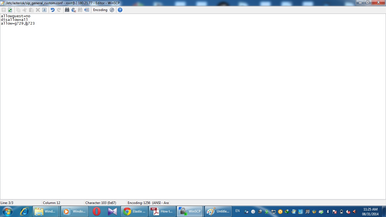Open editor preferences gear icon
Image resolution: width=386 pixels, height=217 pixels.
(112, 10)
